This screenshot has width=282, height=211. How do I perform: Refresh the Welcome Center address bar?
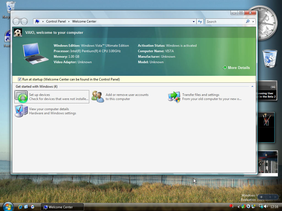(200, 21)
